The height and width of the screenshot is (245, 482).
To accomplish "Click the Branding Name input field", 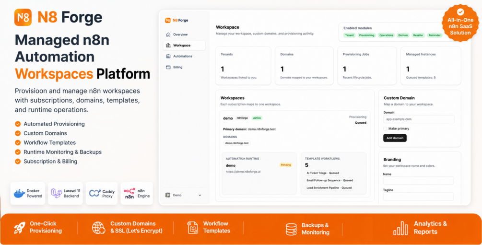I will [418, 180].
